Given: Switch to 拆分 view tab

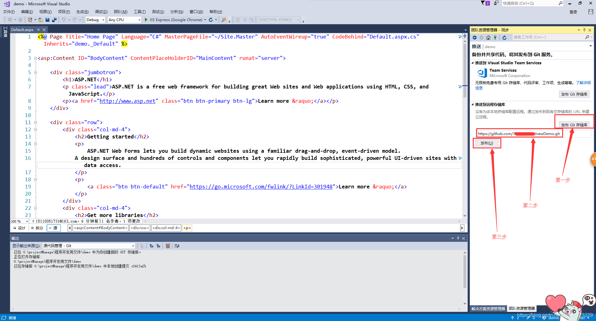Looking at the screenshot, I should pyautogui.click(x=37, y=228).
